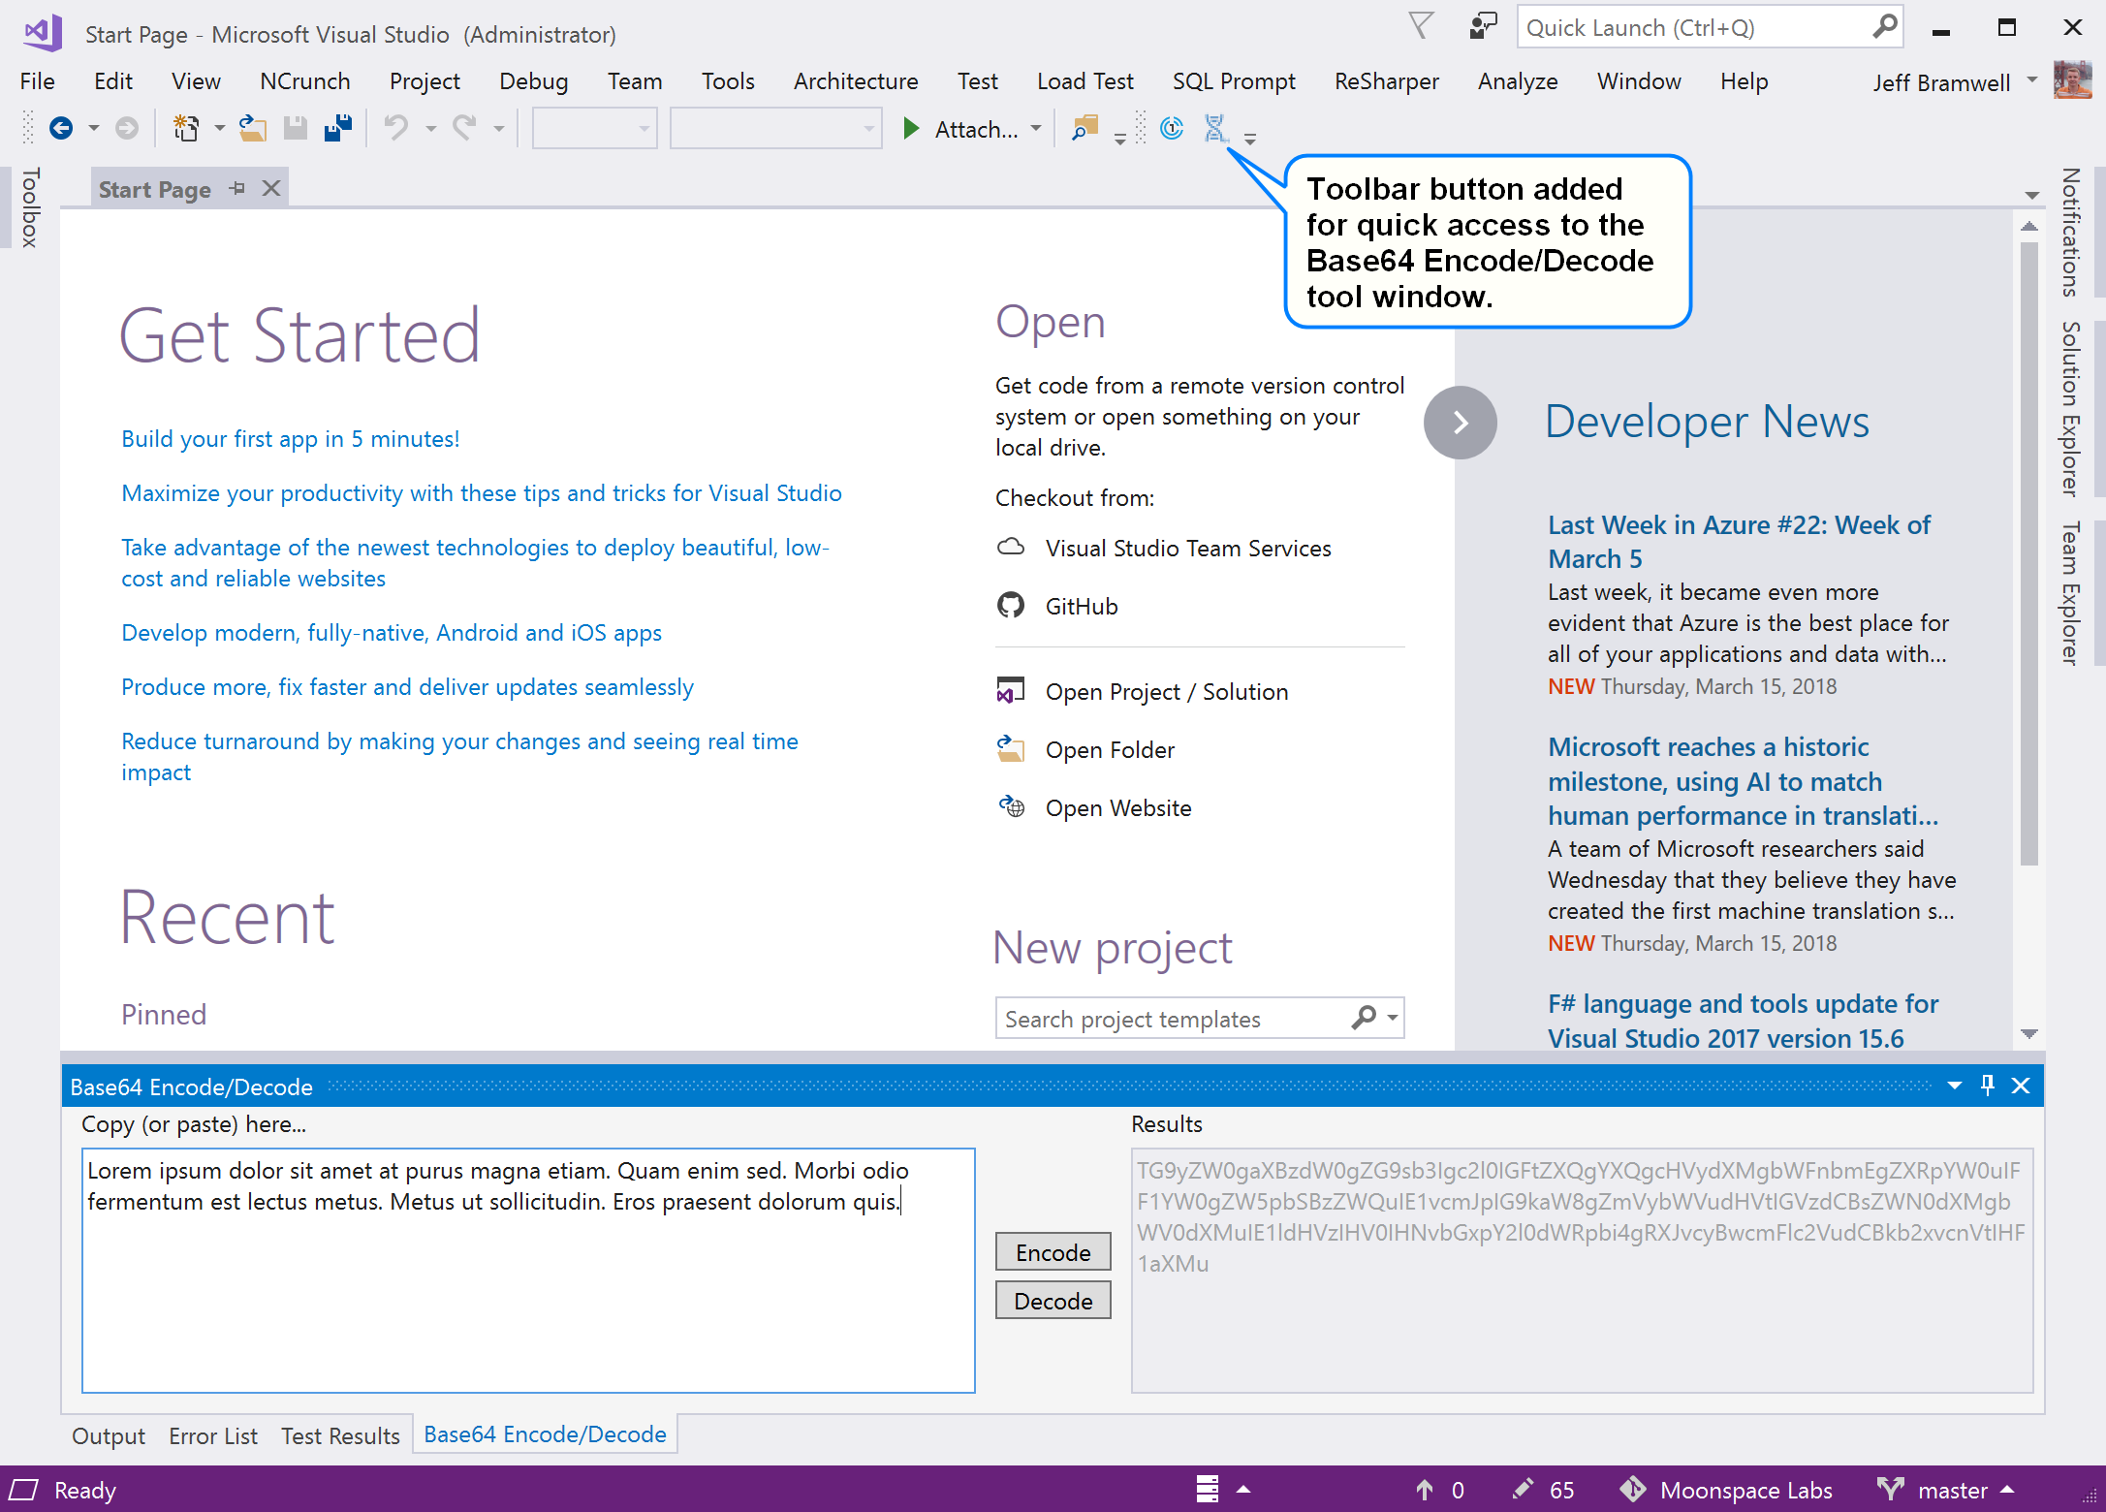Open 'Develop modern, fully-native, Android and iOS apps' link

point(392,633)
